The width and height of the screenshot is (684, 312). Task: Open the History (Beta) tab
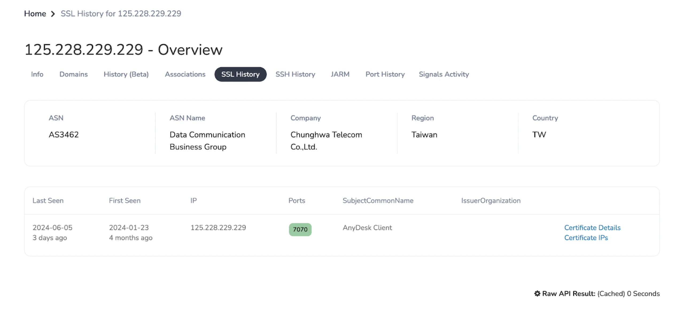click(x=126, y=74)
